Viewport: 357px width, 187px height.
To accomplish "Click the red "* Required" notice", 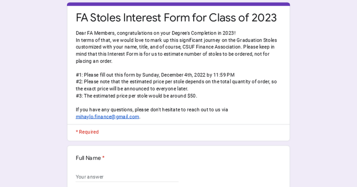I will [x=87, y=132].
